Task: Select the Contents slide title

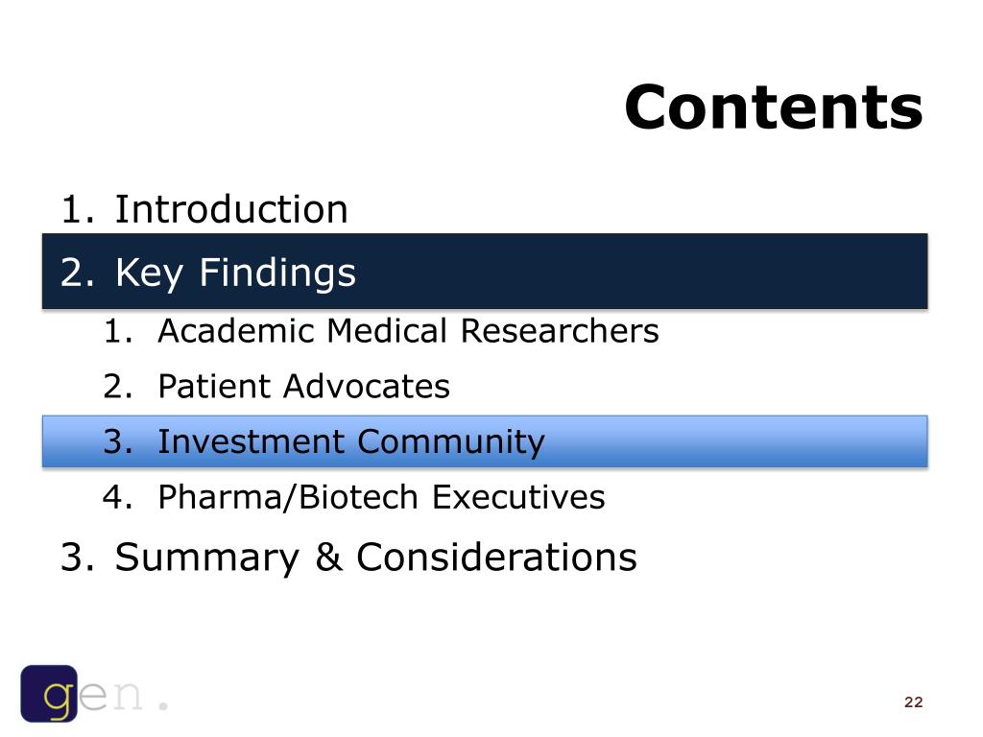Action: pyautogui.click(x=773, y=107)
